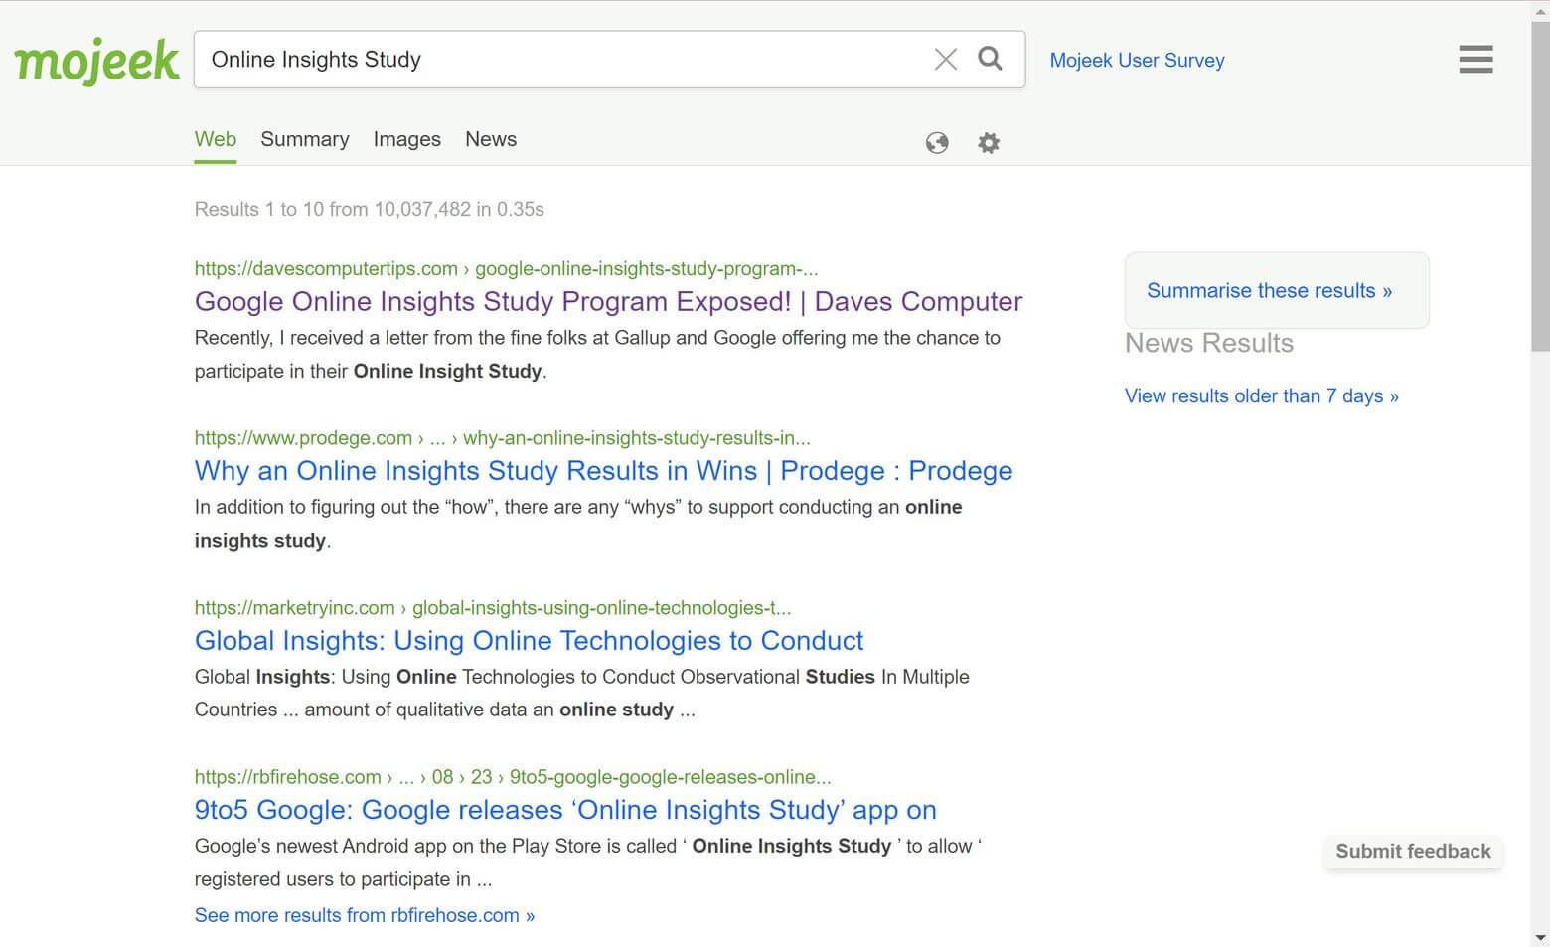Open search settings via the gear icon
This screenshot has width=1550, height=947.
pos(989,143)
